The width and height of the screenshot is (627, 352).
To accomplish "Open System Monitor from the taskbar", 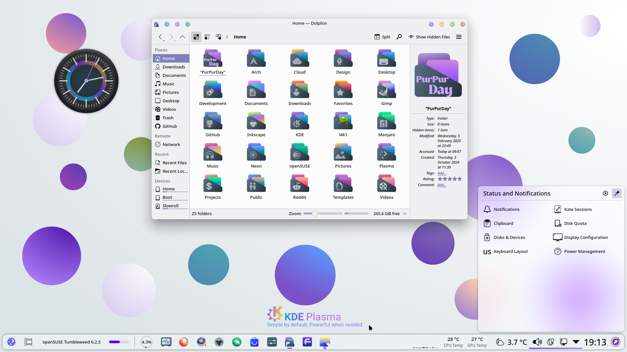I will coord(166,342).
